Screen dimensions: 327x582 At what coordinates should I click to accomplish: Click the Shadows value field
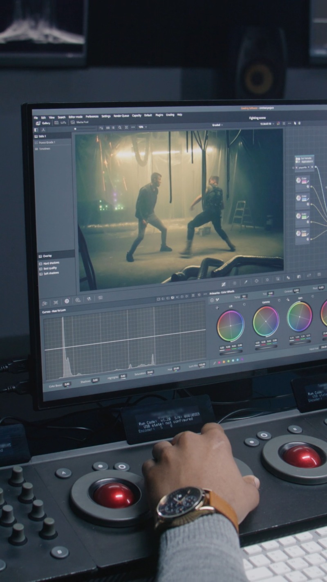click(x=95, y=380)
